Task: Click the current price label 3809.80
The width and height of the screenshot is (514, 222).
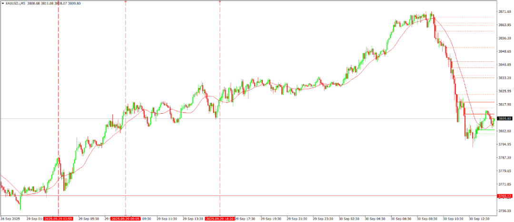Action: click(504, 118)
